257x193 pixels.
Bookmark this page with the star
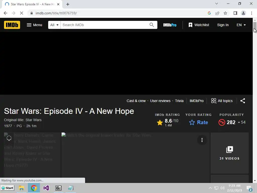pyautogui.click(x=225, y=13)
